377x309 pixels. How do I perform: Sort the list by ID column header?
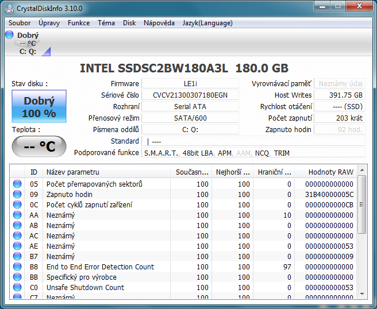pos(34,172)
